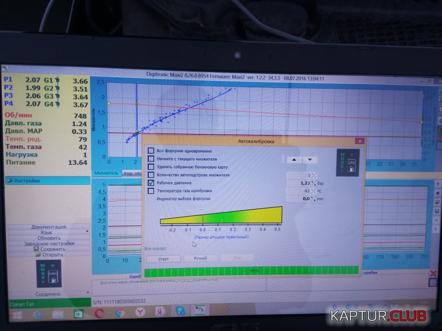Click Сохранить to save settings
This screenshot has height=331, width=442.
point(49,249)
